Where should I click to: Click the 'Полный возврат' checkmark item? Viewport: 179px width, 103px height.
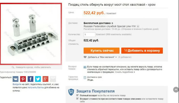click(101, 95)
